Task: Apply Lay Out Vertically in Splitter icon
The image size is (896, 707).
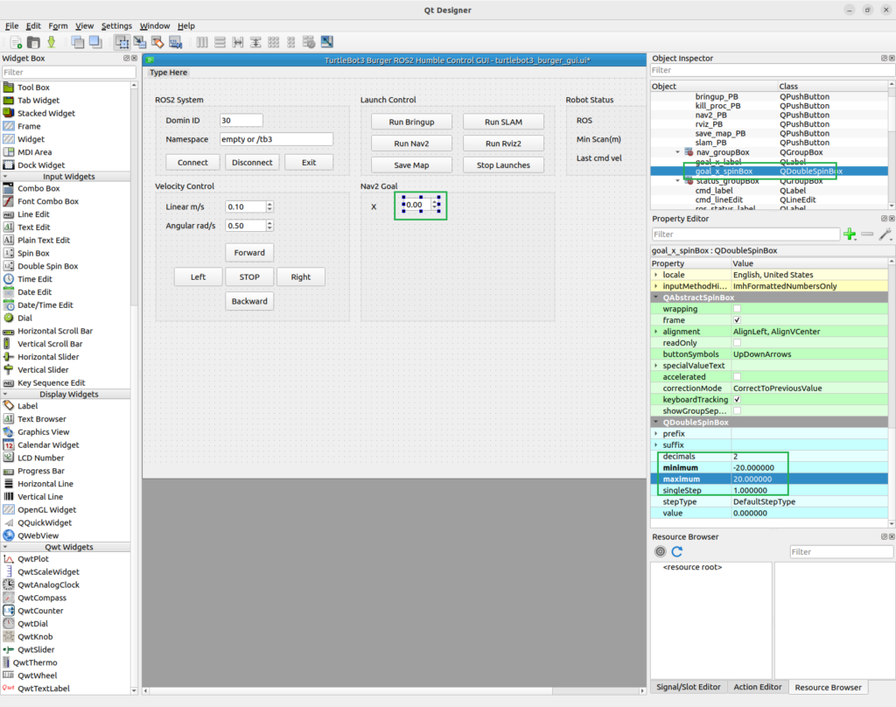Action: pos(255,42)
